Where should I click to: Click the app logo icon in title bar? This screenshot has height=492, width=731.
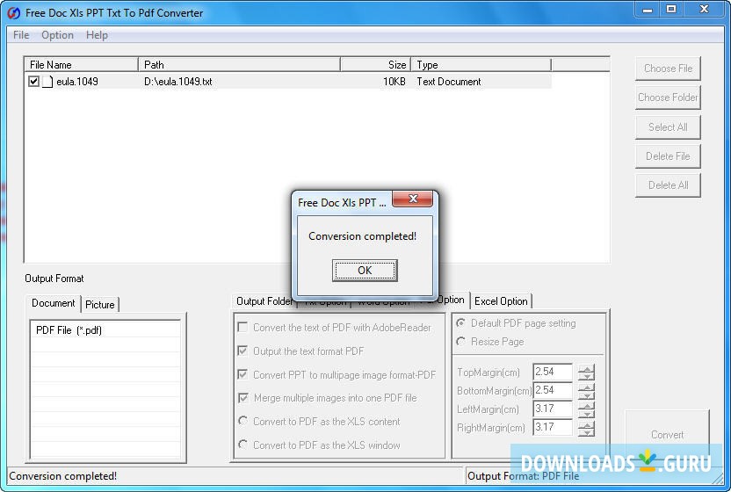[x=14, y=13]
